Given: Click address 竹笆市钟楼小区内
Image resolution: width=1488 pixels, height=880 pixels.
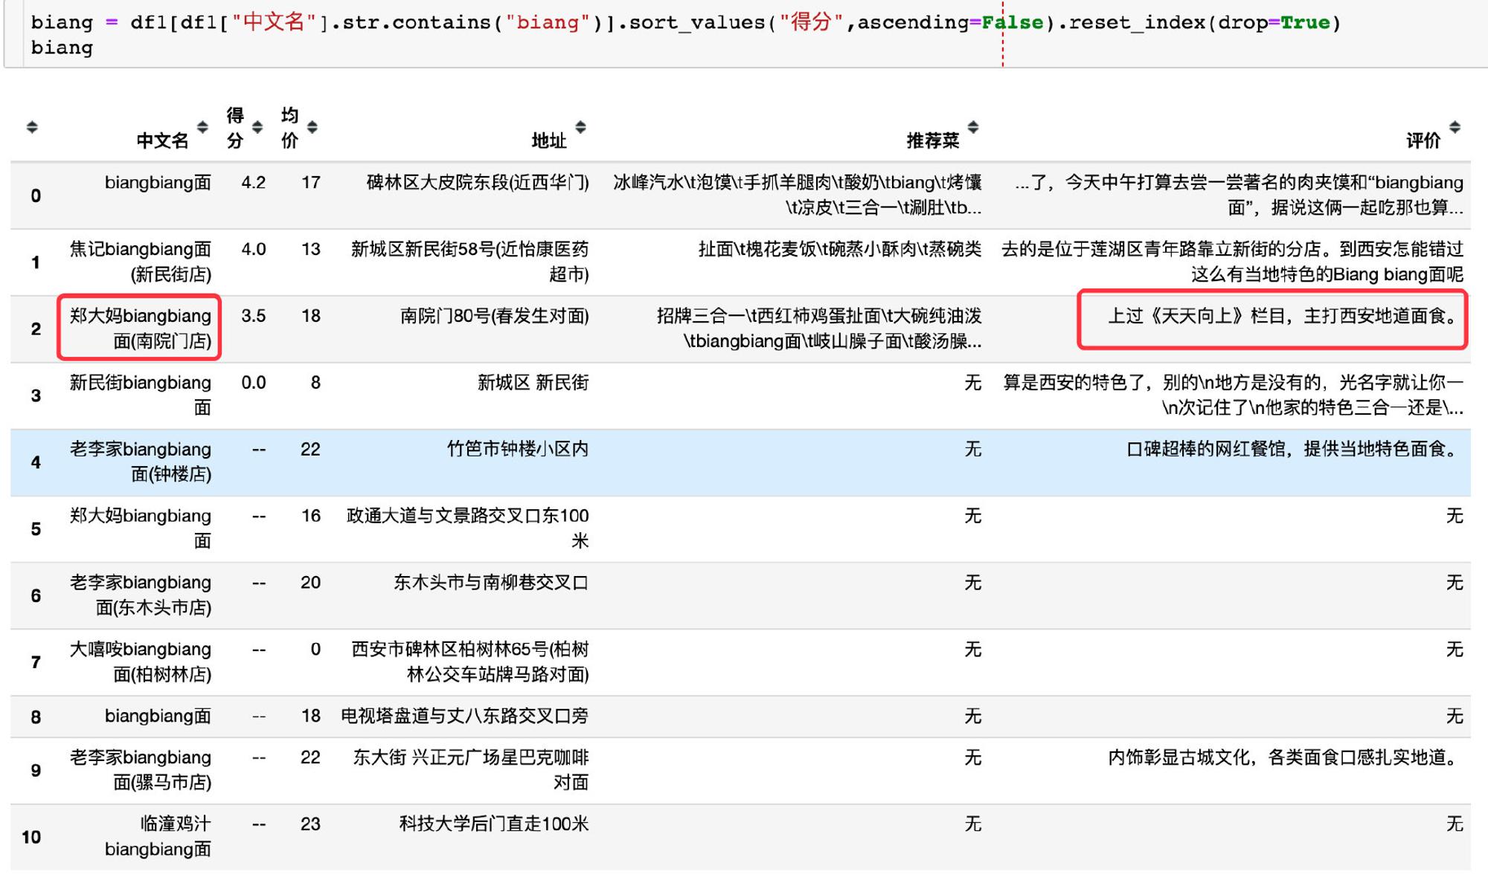Looking at the screenshot, I should [518, 450].
